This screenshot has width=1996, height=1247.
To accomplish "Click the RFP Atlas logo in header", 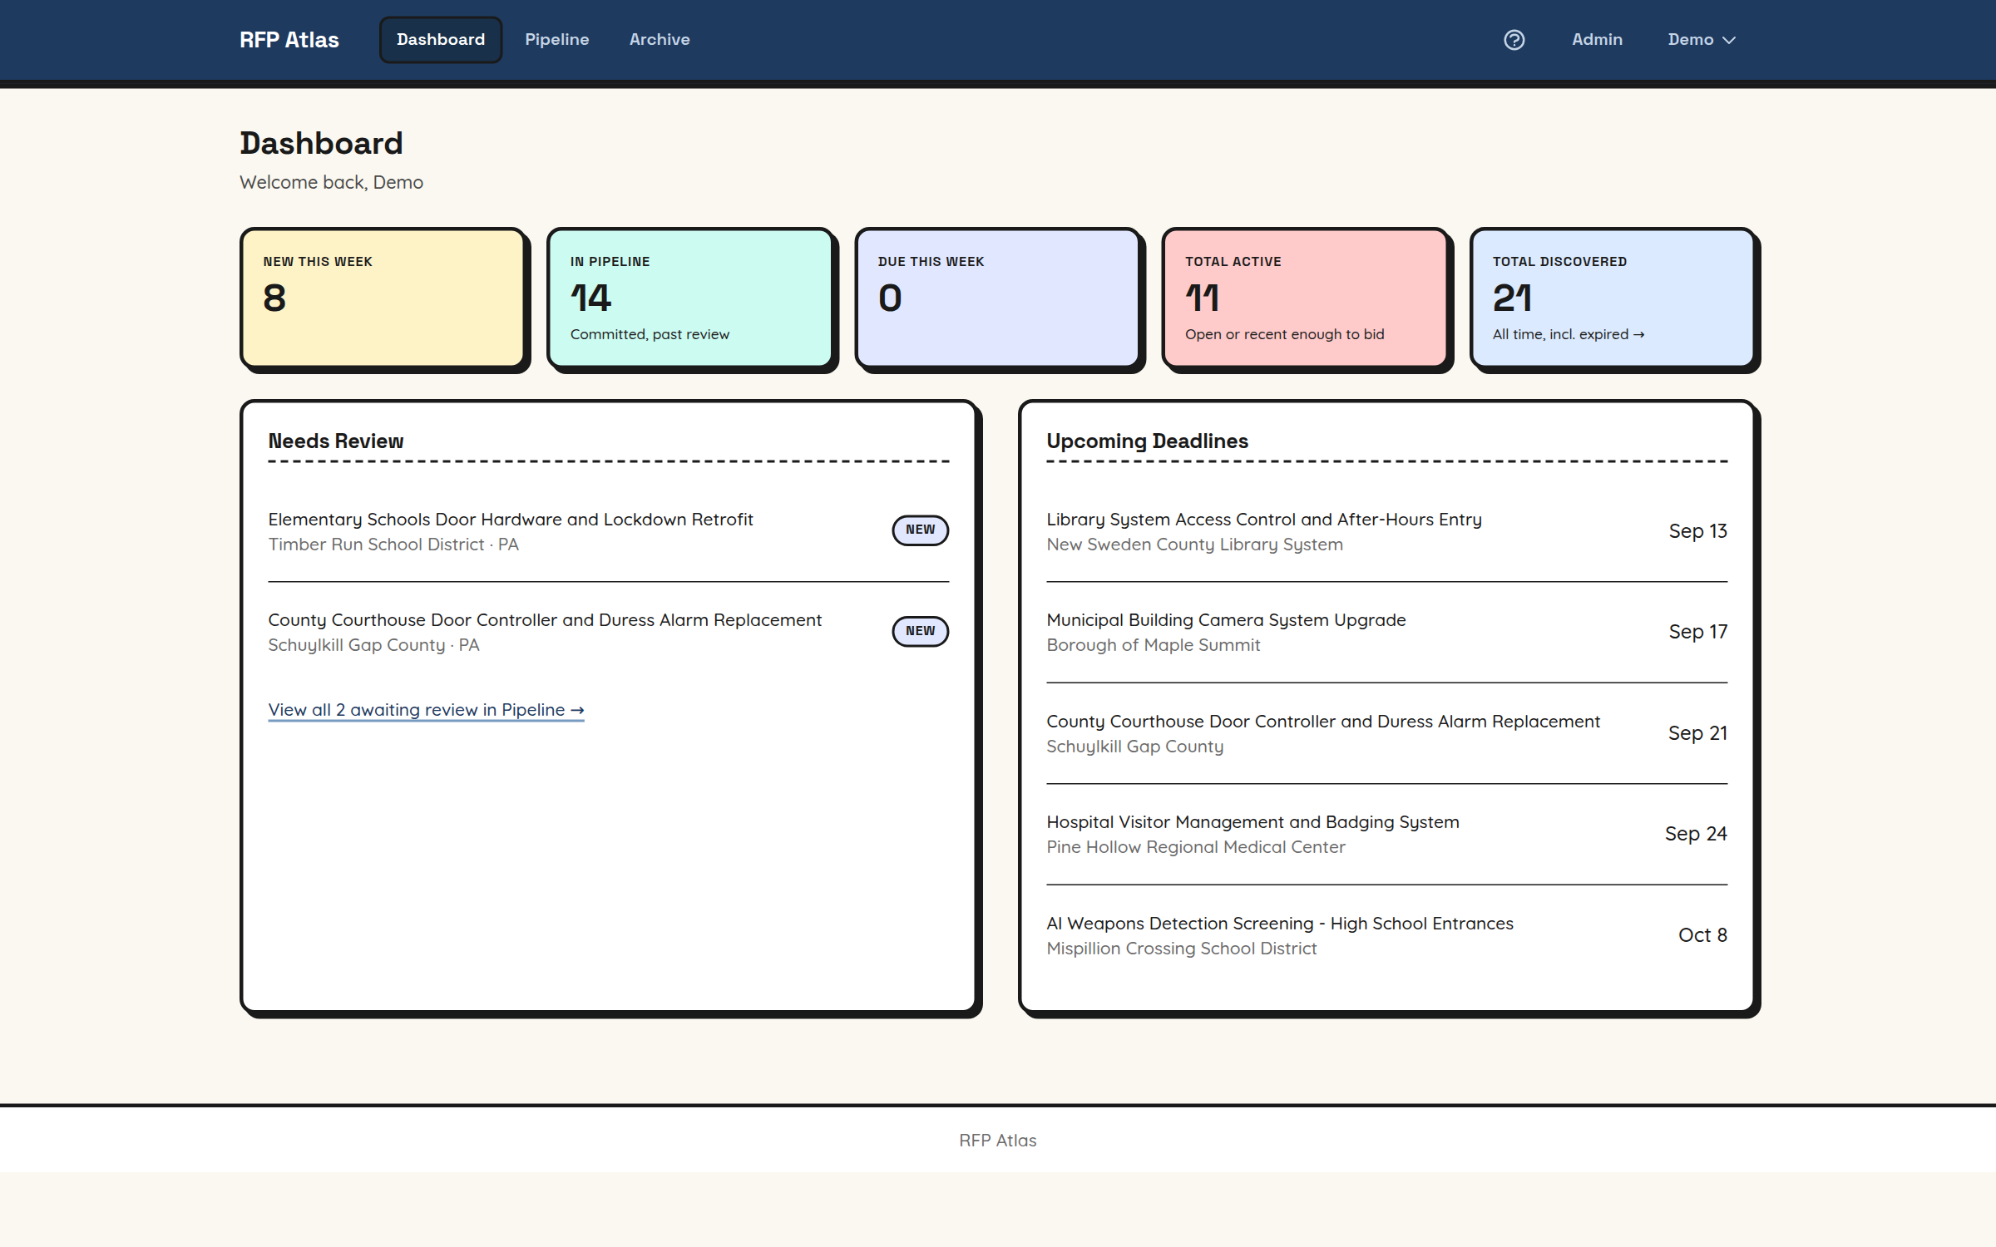I will point(289,40).
